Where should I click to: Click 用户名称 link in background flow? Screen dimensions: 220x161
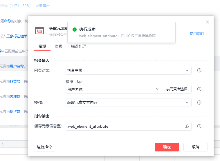pyautogui.click(x=17, y=66)
